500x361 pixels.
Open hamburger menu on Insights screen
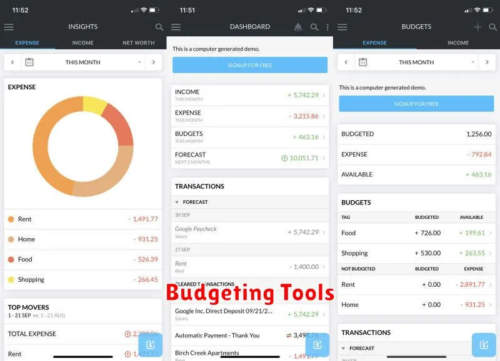pyautogui.click(x=9, y=27)
